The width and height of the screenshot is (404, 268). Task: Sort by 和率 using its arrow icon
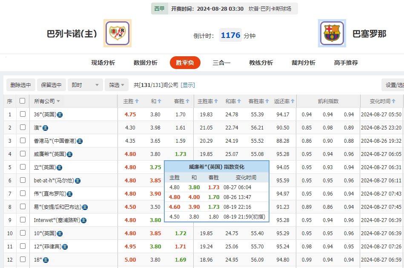point(240,101)
